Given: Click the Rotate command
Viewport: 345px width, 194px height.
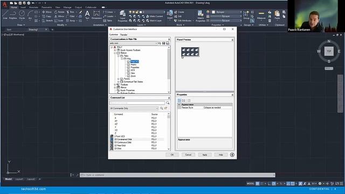Looking at the screenshot, I should click(59, 12).
